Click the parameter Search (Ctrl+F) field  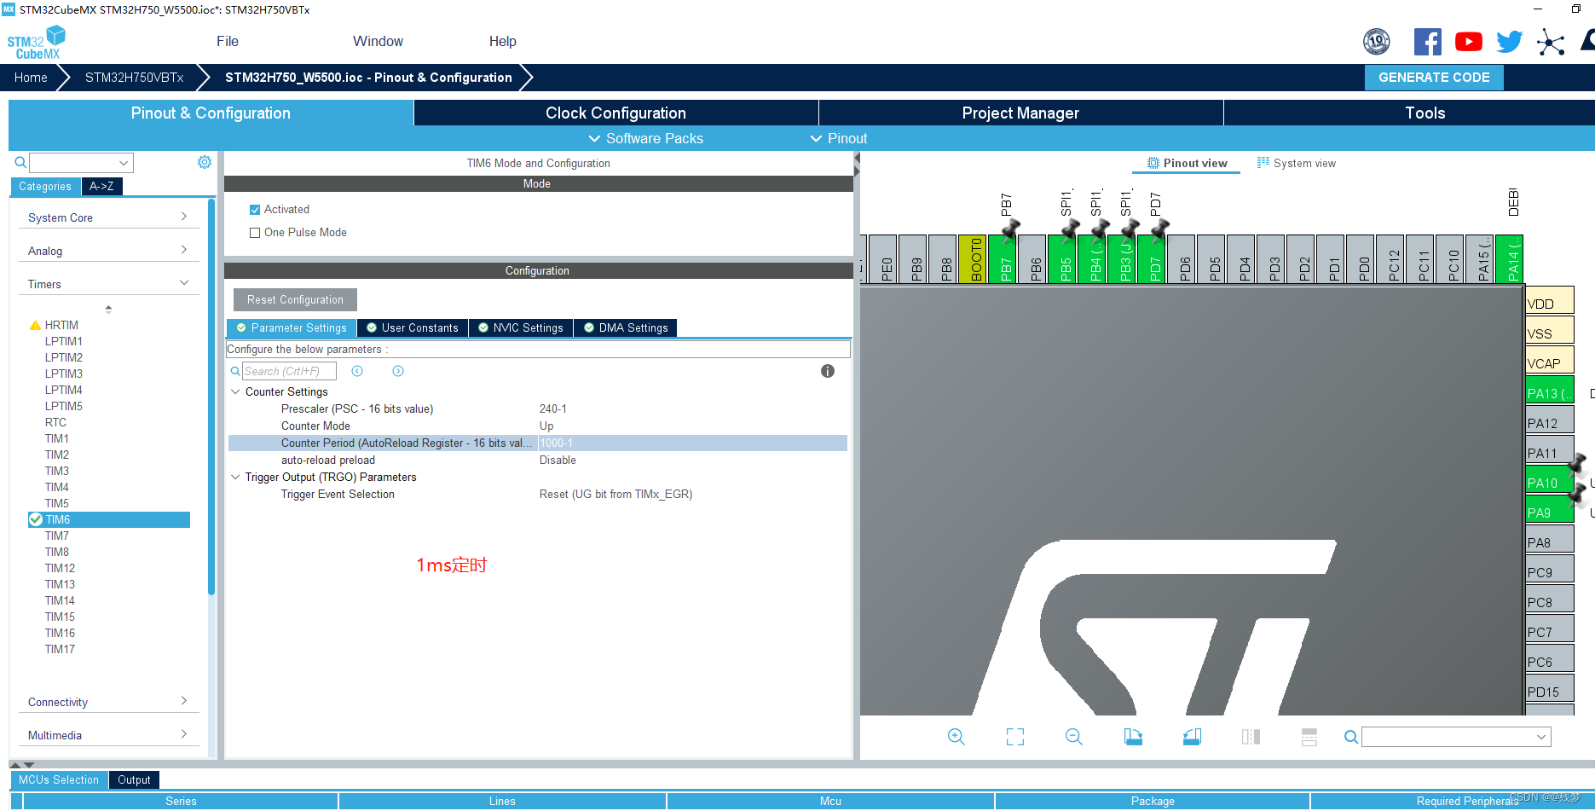(289, 371)
